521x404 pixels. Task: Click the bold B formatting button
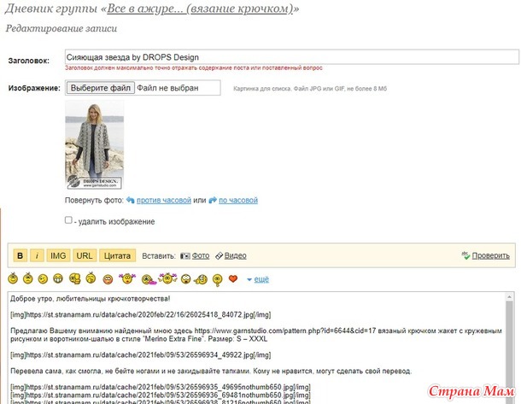pos(20,256)
